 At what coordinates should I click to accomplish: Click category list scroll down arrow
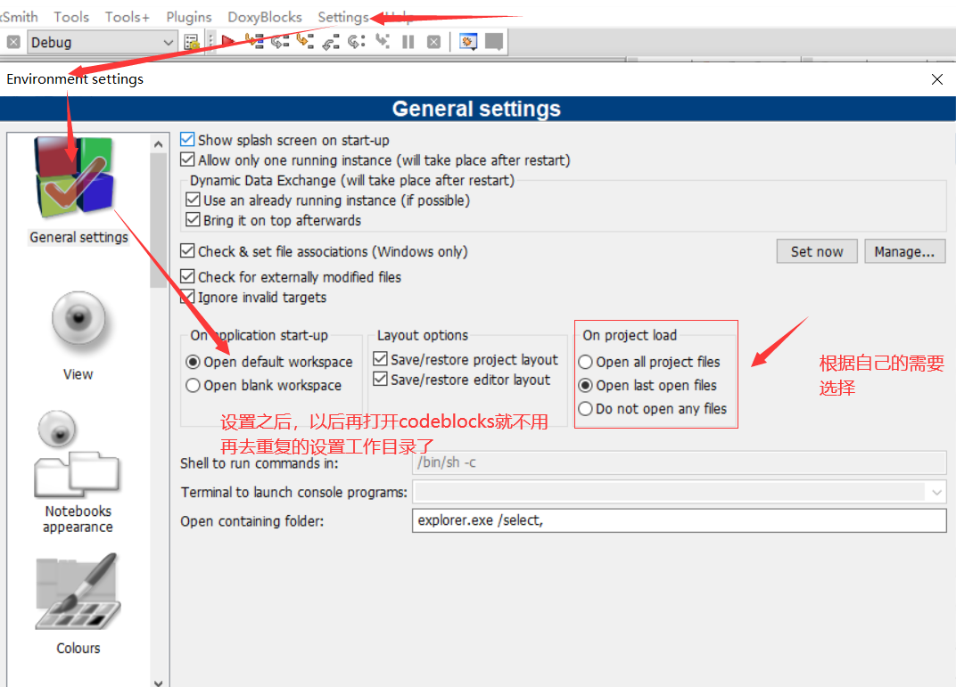159,683
